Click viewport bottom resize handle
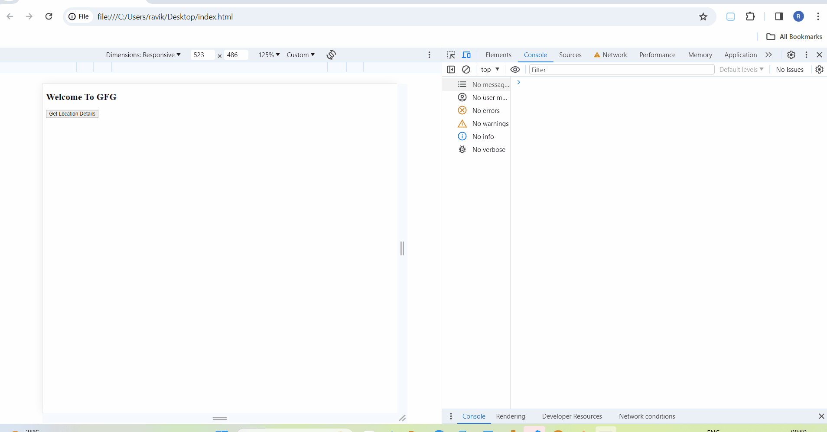The height and width of the screenshot is (432, 827). click(220, 418)
